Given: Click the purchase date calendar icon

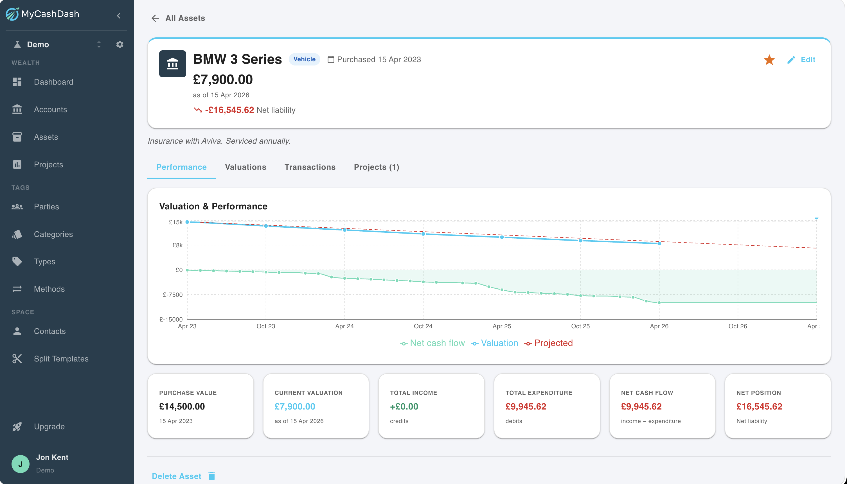Looking at the screenshot, I should pos(330,60).
